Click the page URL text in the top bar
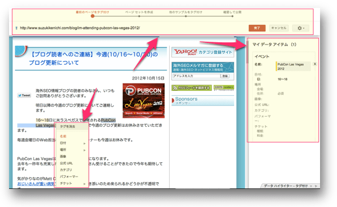The height and width of the screenshot is (207, 337). click(x=80, y=28)
